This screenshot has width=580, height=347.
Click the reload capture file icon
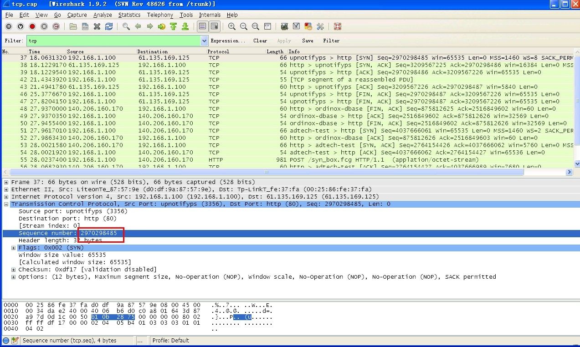pyautogui.click(x=109, y=27)
